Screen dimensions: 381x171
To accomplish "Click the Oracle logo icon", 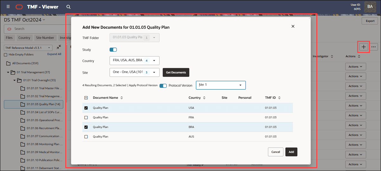I will (19, 7).
